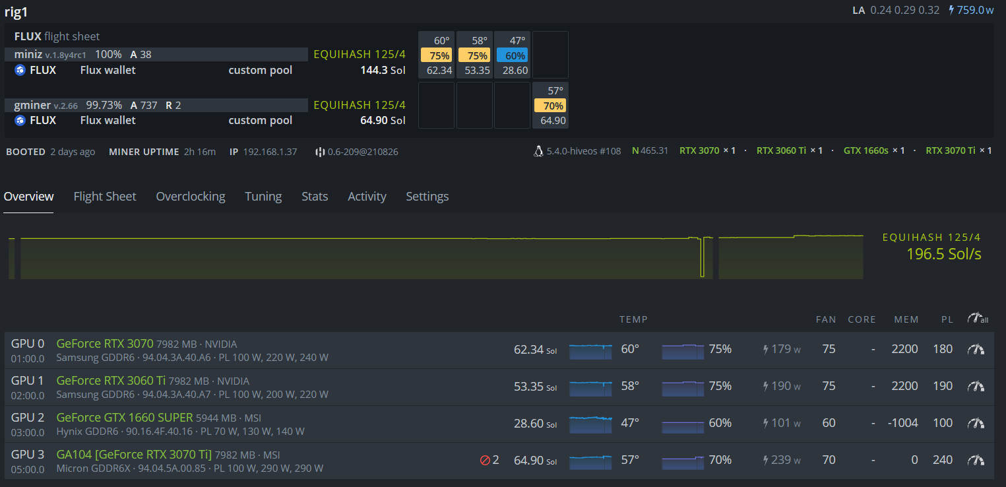Click the GeForce RTX 3060 Ti GPU name
This screenshot has width=1006, height=487.
[111, 381]
